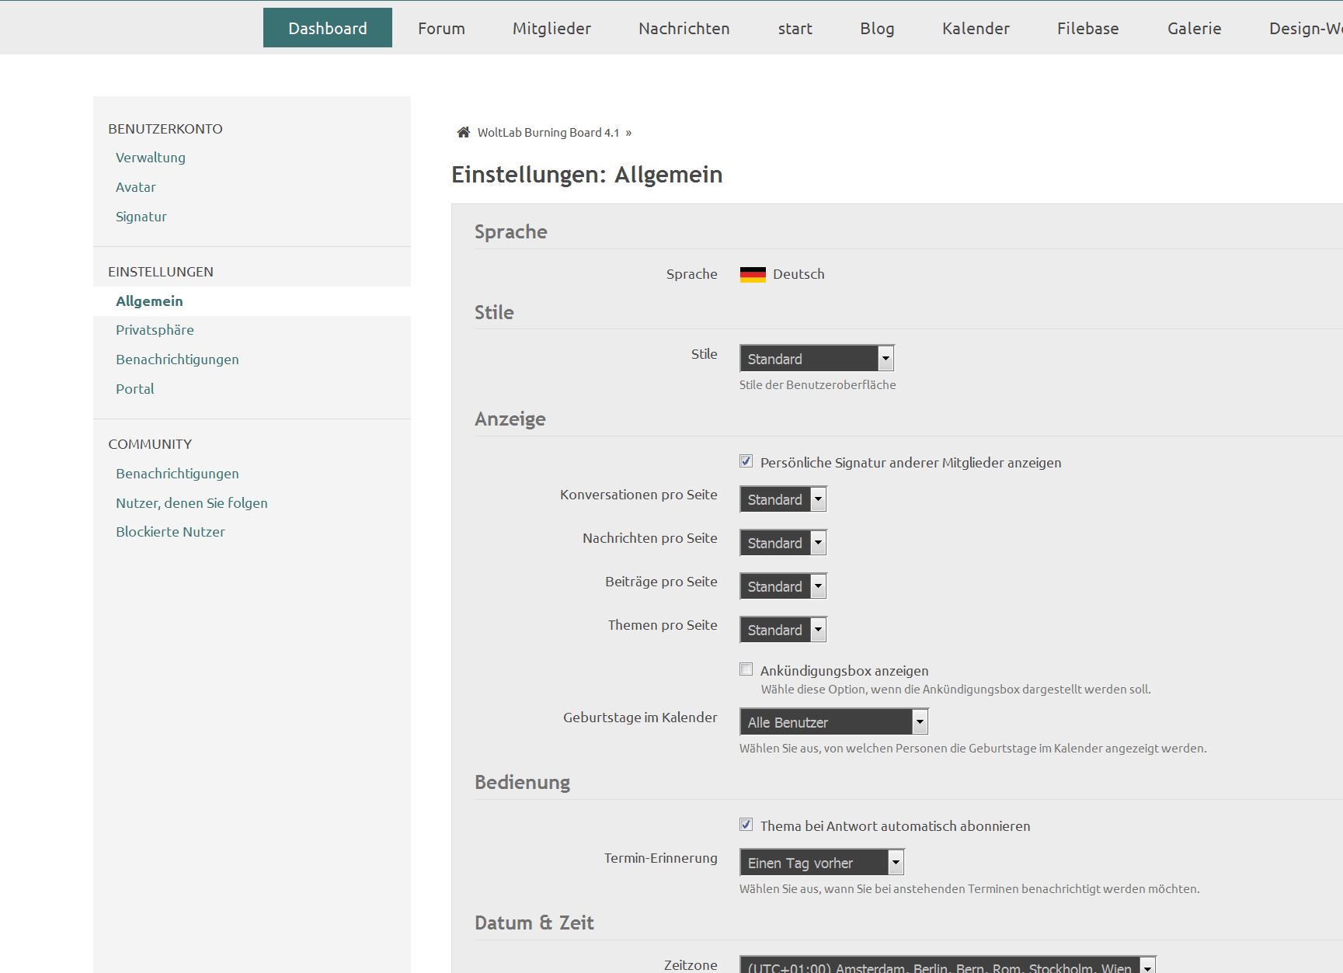Open Signatur in the sidebar
Viewport: 1343px width, 973px height.
coord(141,217)
